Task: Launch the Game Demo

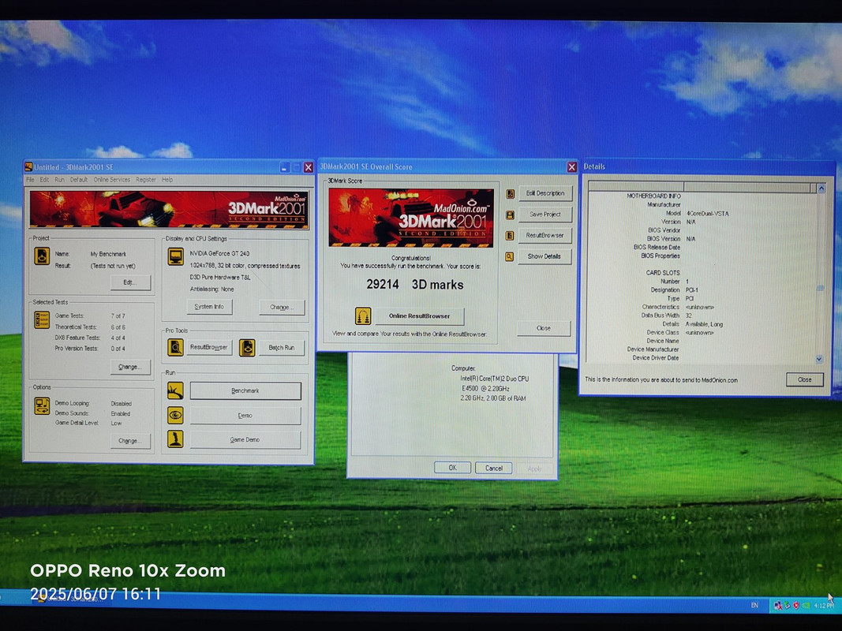Action: pos(245,439)
